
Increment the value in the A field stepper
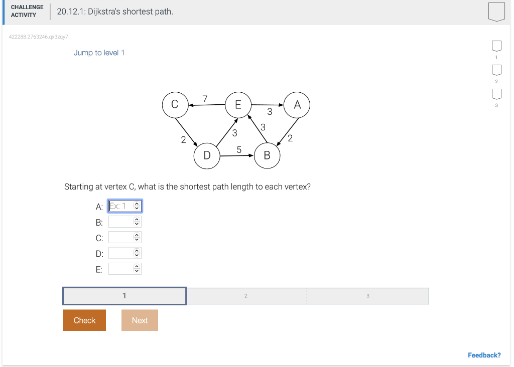[137, 203]
